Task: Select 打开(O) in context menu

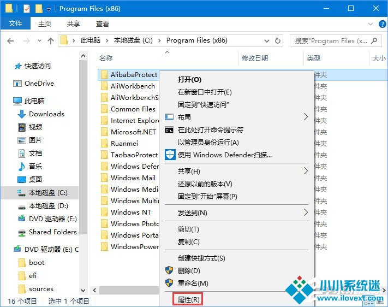Action: 189,80
